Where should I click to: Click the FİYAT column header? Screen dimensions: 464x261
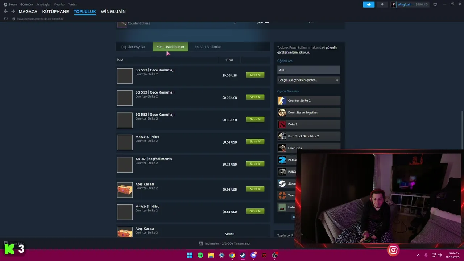click(229, 60)
